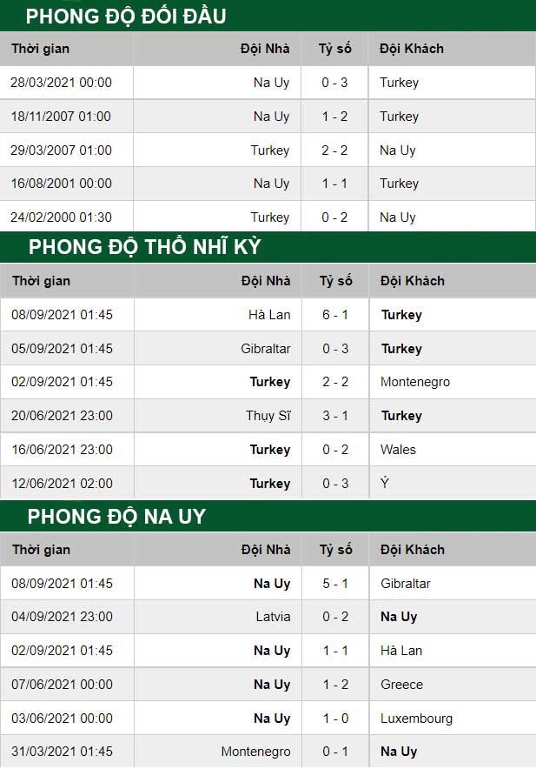Image resolution: width=536 pixels, height=769 pixels.
Task: Open the 18/11/2007 Na Uy vs Turkey match
Action: coord(268,117)
